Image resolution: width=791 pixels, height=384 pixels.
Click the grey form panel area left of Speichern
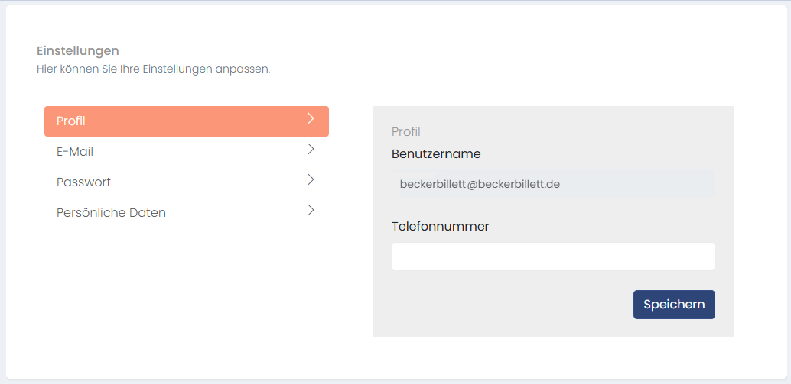tap(505, 305)
